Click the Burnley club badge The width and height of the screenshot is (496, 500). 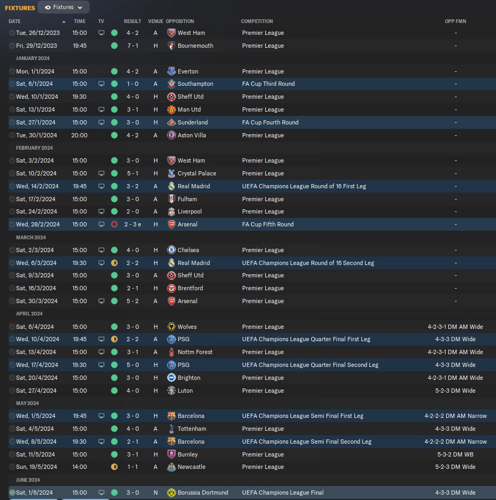click(x=171, y=454)
